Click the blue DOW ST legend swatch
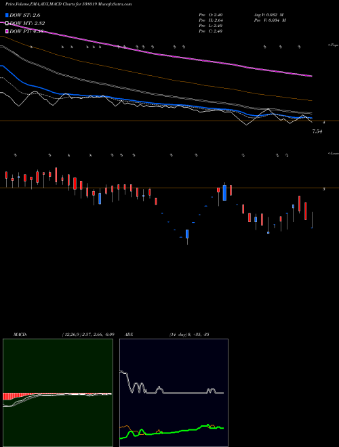Screen dimensions: 339x447 tap(7, 15)
